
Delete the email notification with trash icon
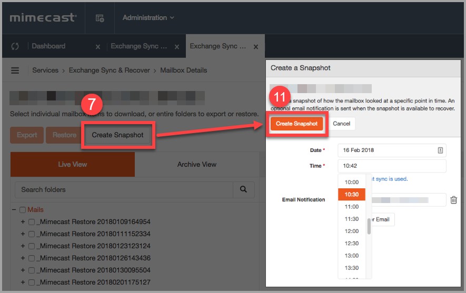[453, 200]
